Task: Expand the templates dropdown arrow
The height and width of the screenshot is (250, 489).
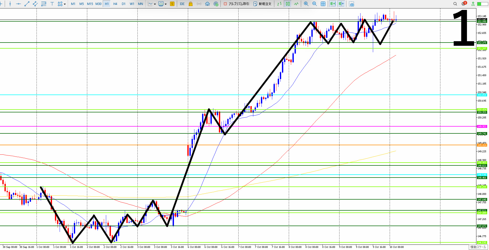Action: [x=166, y=4]
